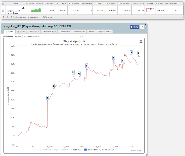The image size is (185, 156).
Task: Click the Form indicator mini chart
Action: pos(150,10)
